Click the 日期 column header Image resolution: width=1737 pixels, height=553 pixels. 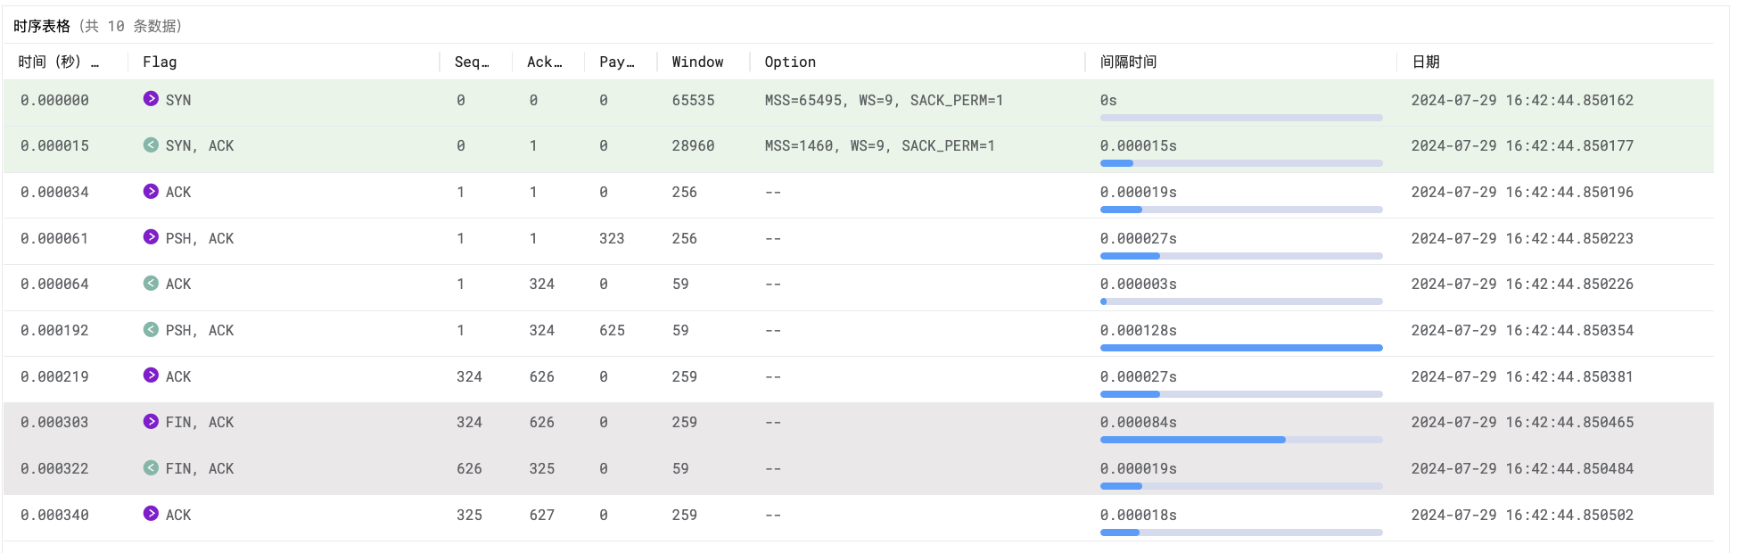(1426, 62)
